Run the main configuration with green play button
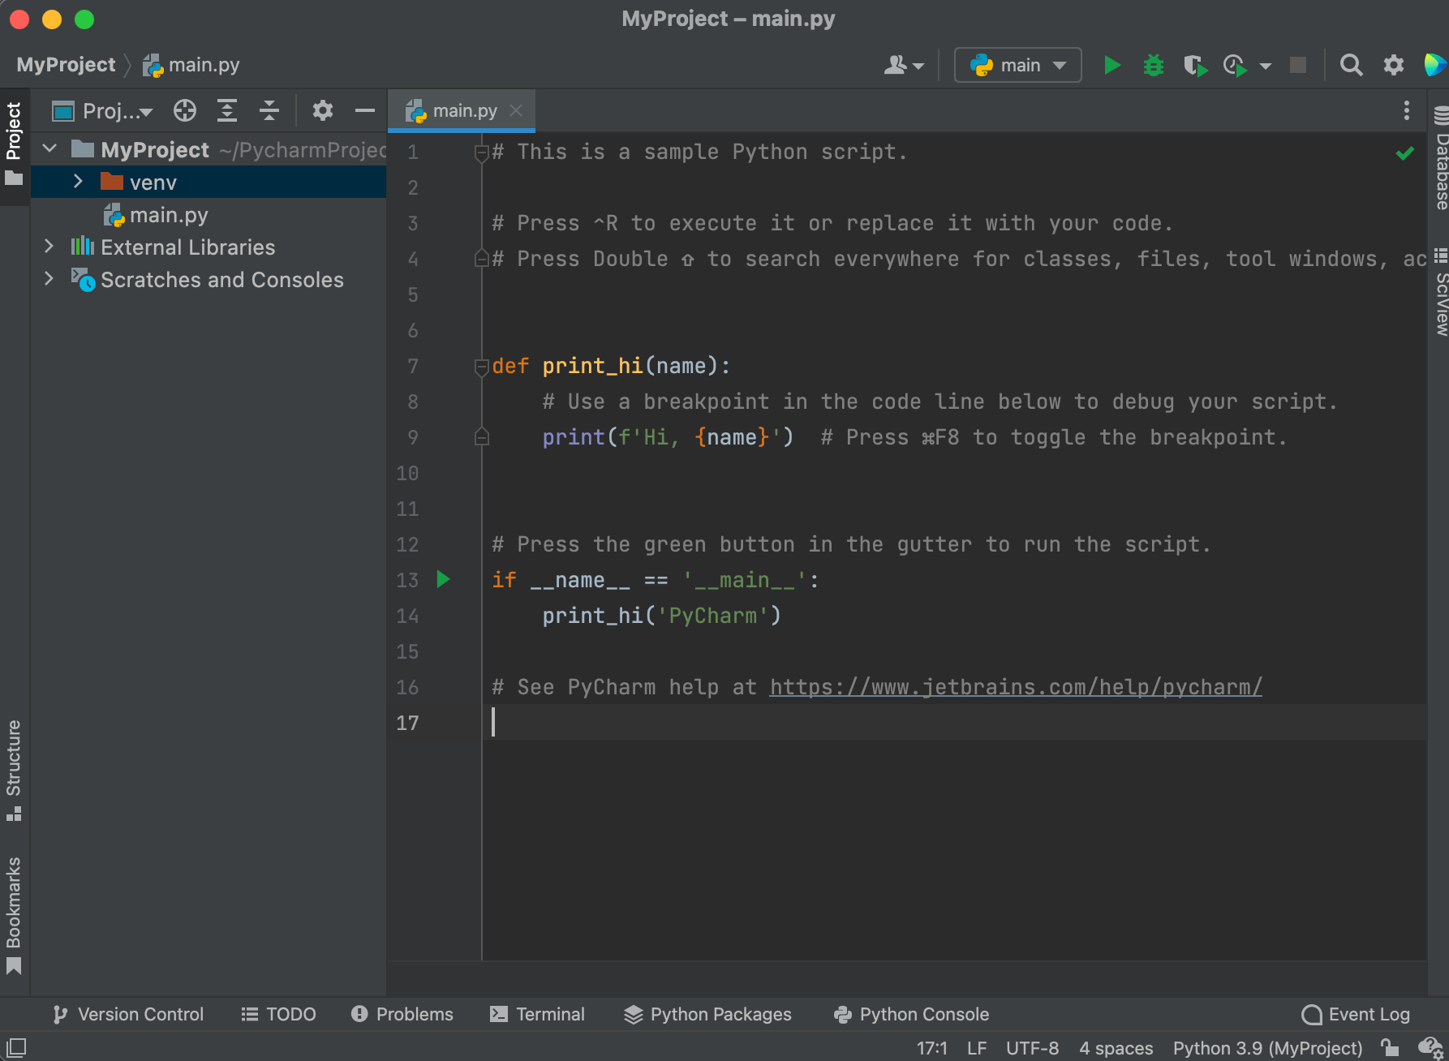The image size is (1449, 1061). 1112,65
